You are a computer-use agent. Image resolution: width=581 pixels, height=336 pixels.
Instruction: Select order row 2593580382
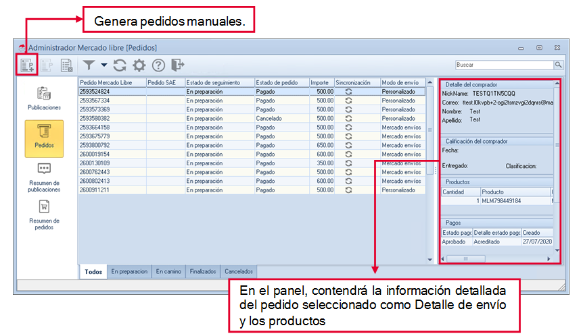[x=252, y=118]
